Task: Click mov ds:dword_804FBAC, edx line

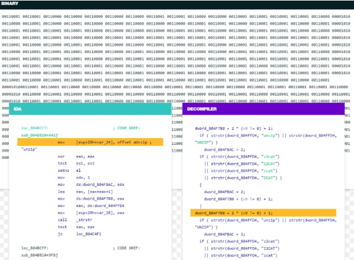Action: 91,185
